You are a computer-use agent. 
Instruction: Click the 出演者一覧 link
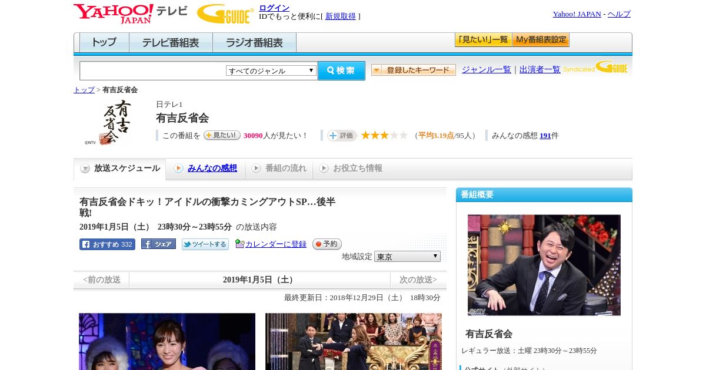[x=540, y=69]
